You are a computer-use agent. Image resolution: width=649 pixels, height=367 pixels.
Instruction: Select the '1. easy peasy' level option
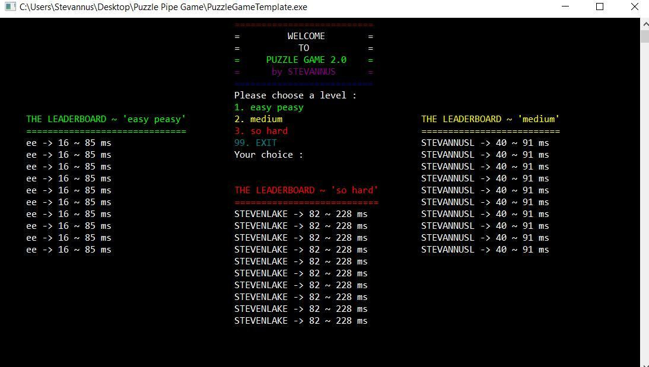click(269, 107)
